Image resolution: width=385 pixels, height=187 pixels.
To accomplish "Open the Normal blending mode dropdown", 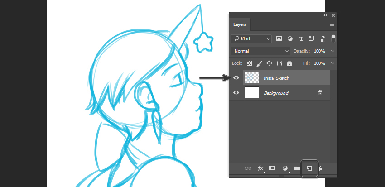I will point(260,51).
